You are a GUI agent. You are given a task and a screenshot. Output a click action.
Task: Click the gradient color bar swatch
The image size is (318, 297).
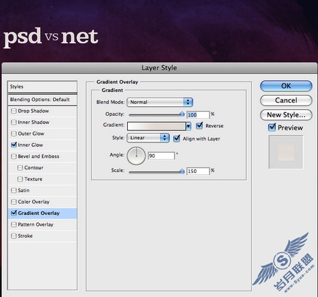coord(156,126)
